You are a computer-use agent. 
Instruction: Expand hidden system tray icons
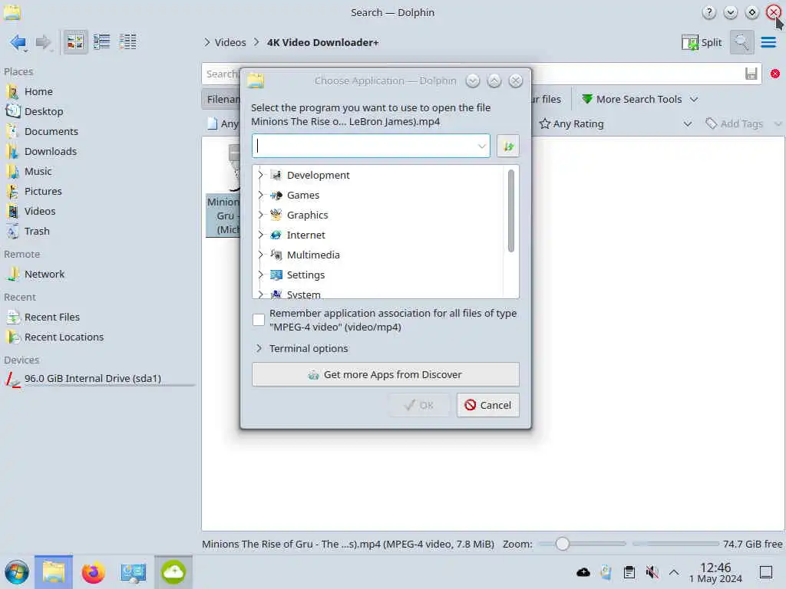pyautogui.click(x=674, y=572)
